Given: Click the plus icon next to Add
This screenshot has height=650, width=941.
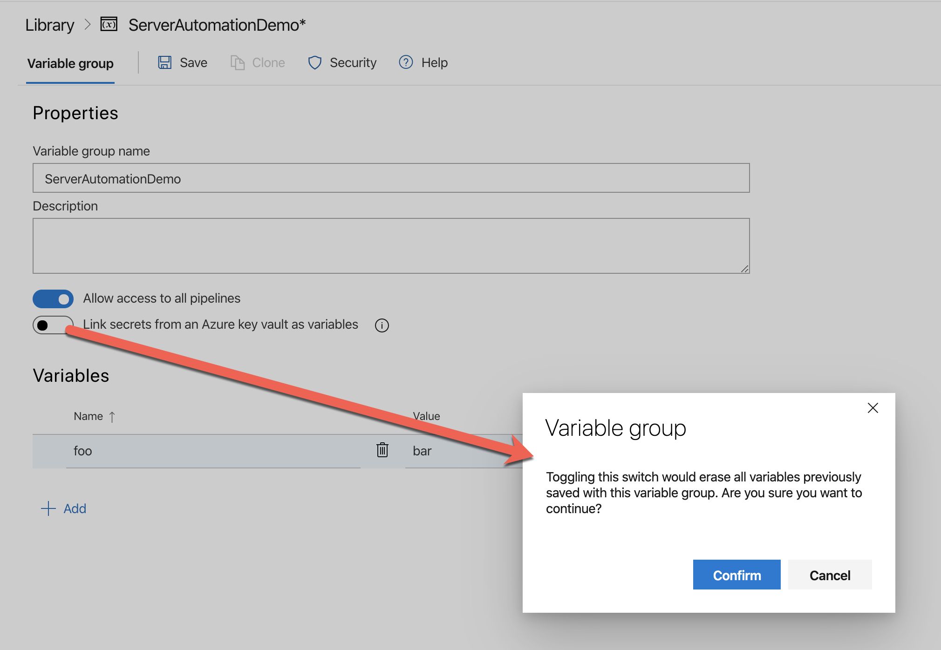Looking at the screenshot, I should click(x=48, y=508).
